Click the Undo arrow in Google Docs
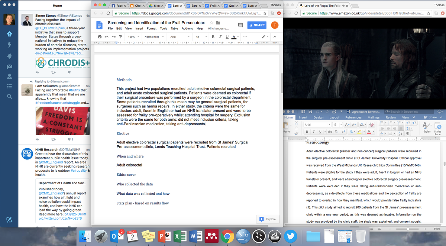 point(107,37)
